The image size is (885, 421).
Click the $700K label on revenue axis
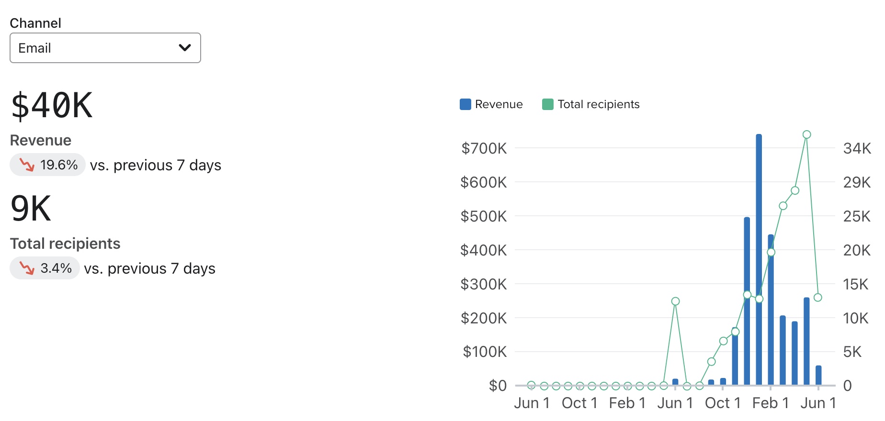click(x=483, y=148)
